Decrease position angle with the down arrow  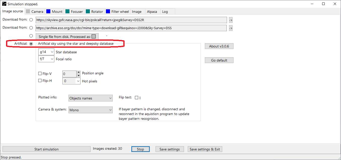pyautogui.click(x=78, y=75)
